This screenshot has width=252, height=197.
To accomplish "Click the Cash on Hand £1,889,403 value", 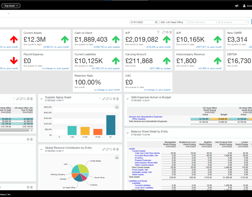I will [91, 39].
